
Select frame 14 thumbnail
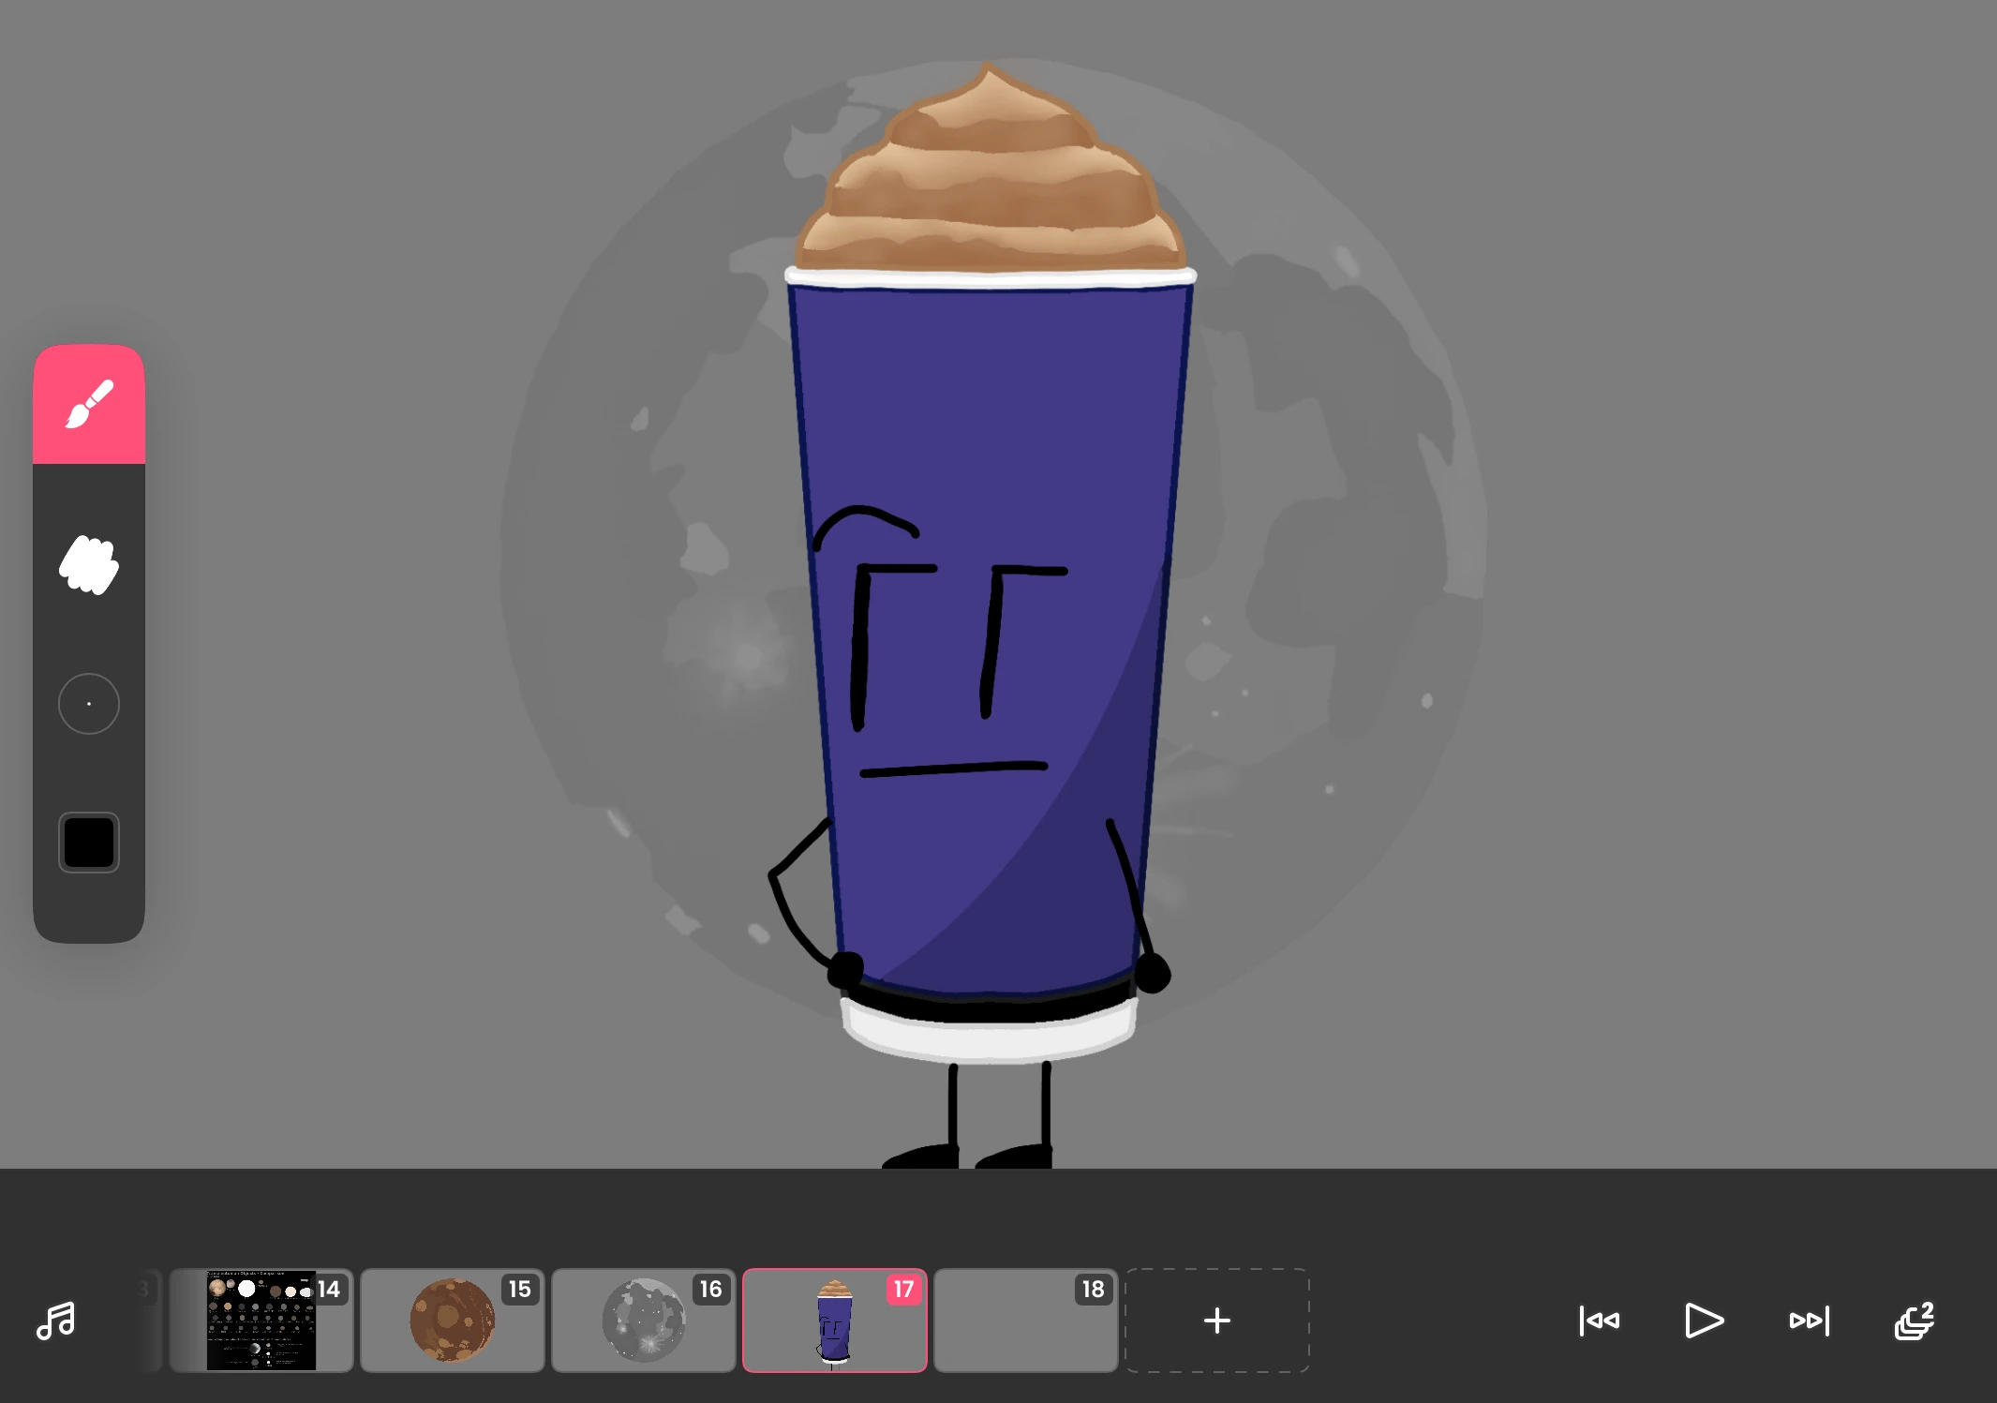(261, 1321)
